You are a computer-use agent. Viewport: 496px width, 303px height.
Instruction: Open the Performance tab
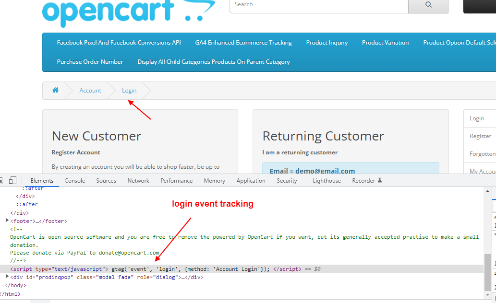[x=177, y=180]
